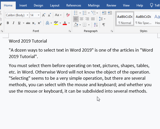Start a multilevel list
Viewport: 160px width, 129px height.
click(x=93, y=13)
